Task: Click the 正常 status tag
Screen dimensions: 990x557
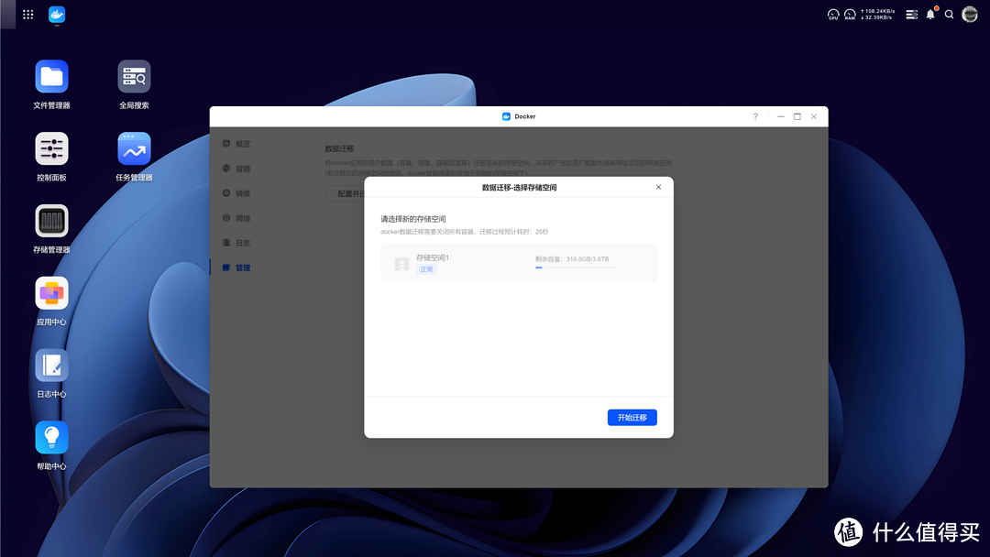Action: (427, 269)
